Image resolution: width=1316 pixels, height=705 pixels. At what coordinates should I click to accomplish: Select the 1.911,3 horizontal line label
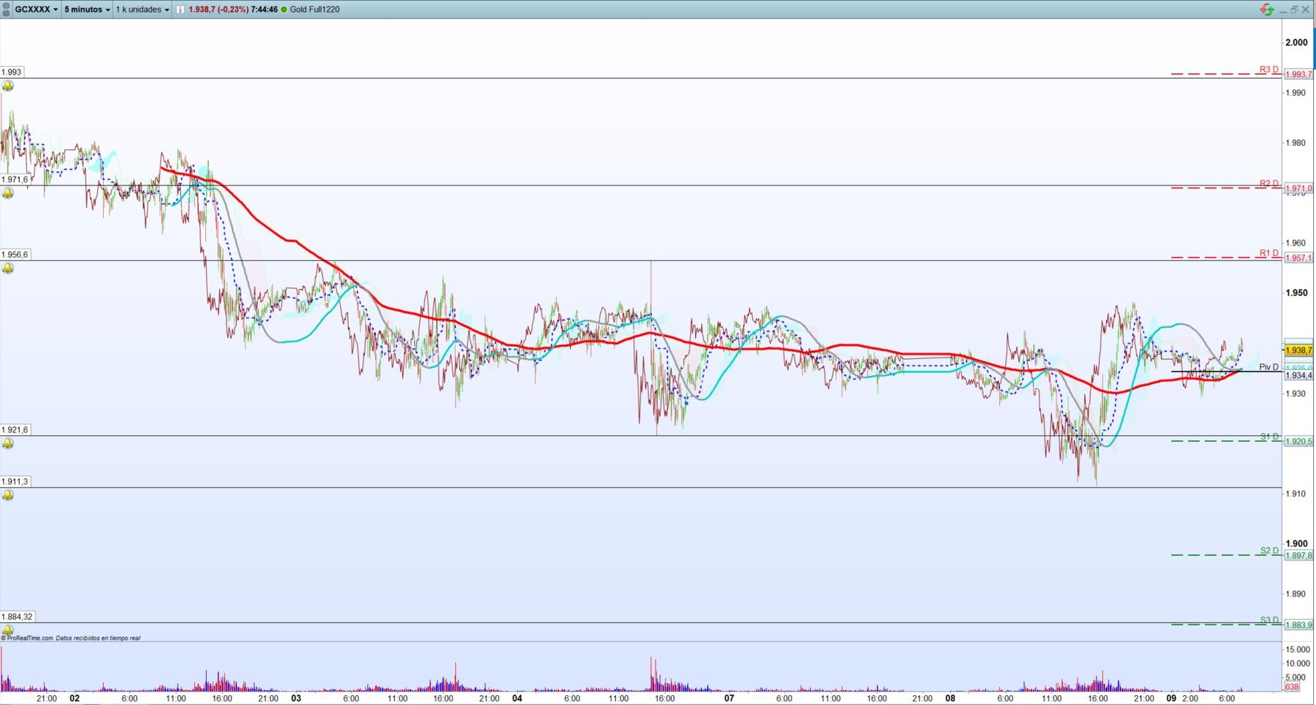pyautogui.click(x=15, y=482)
